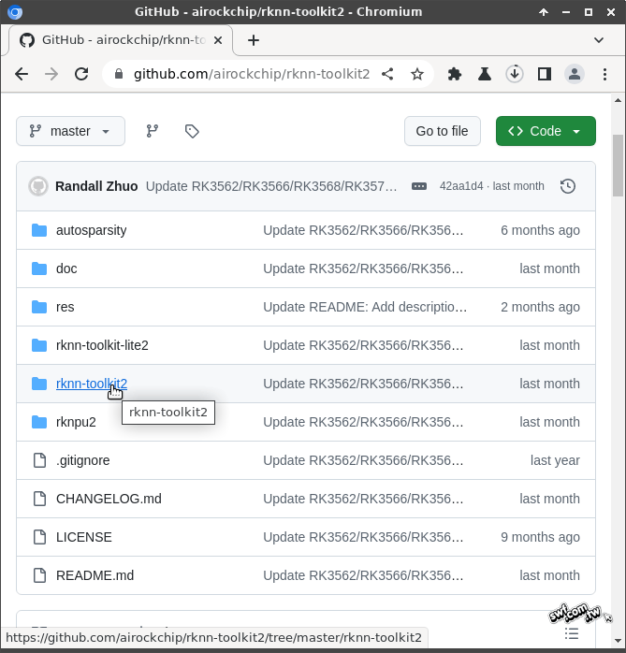
Task: Click Randall Zhuo's avatar
Action: (38, 186)
